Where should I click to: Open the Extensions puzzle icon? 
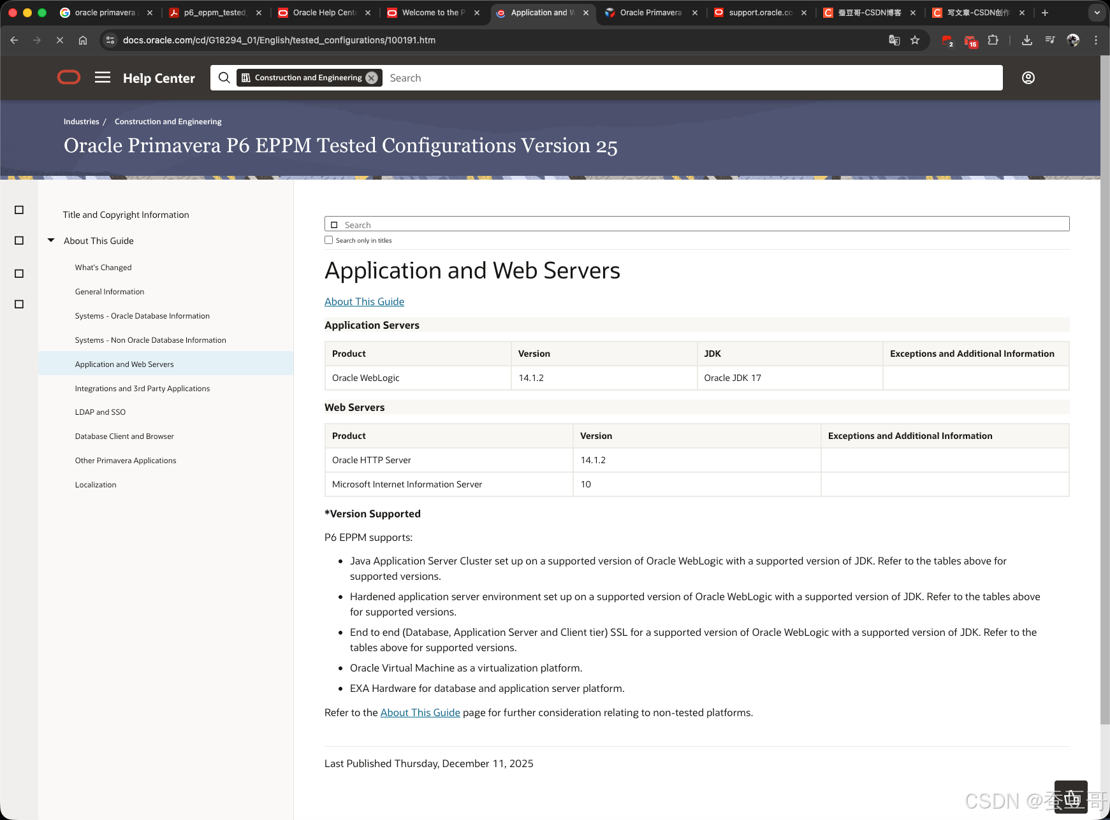pos(993,40)
